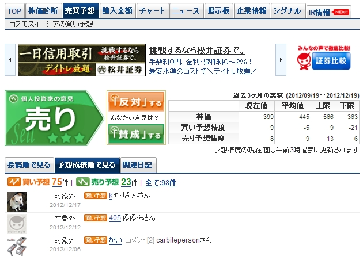The width and height of the screenshot is (363, 257).
Task: Click the 売り individual investor opinion banner
Action: pos(54,118)
